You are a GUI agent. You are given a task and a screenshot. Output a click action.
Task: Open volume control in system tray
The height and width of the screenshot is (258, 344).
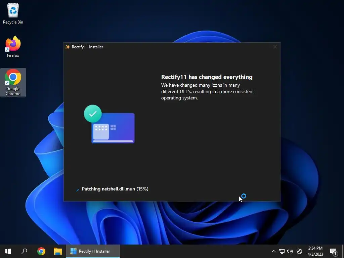[290, 251]
